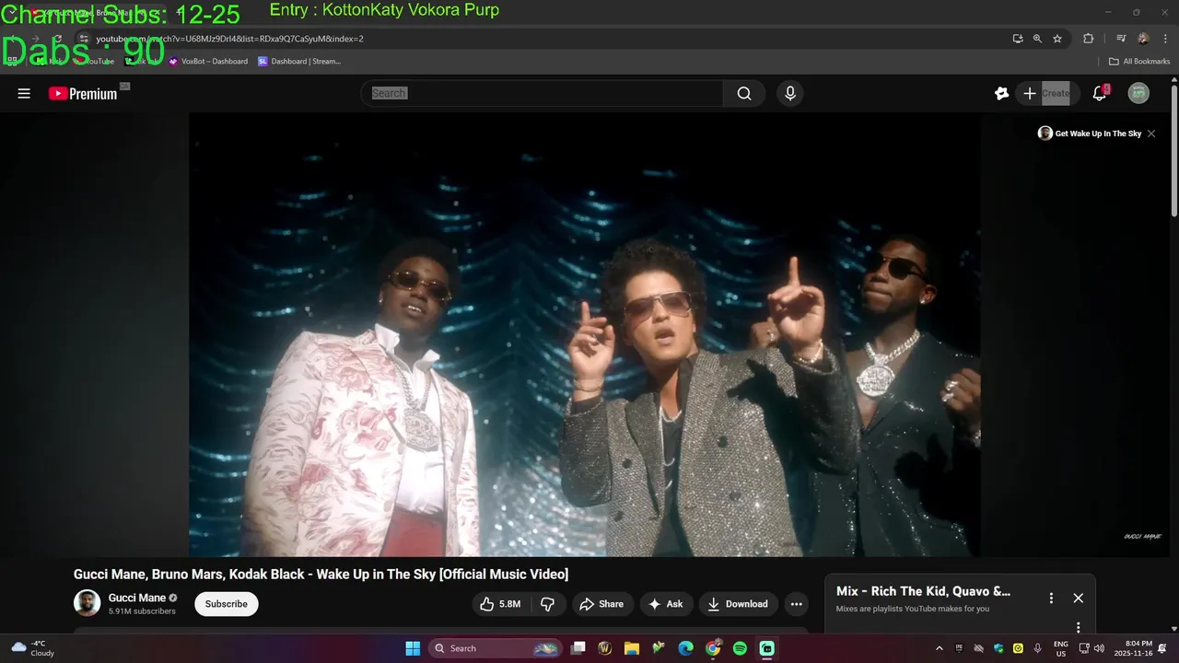
Task: Close the Mix playlist panel
Action: 1079,598
